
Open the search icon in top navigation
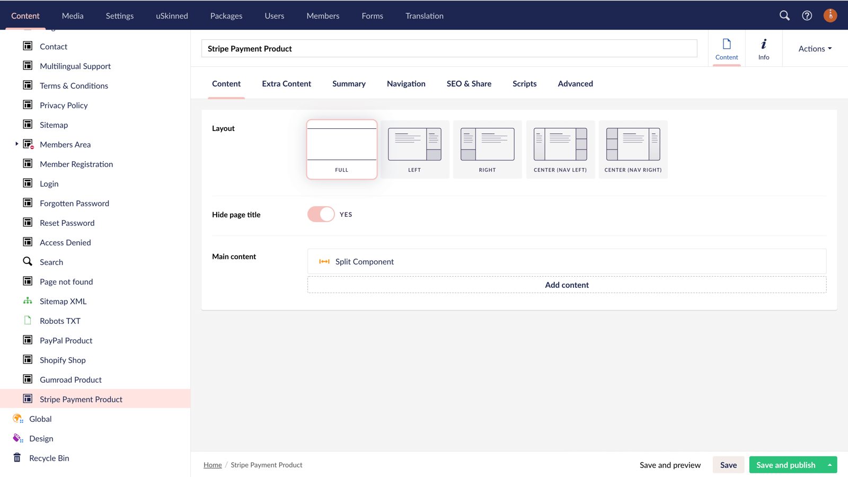[785, 15]
